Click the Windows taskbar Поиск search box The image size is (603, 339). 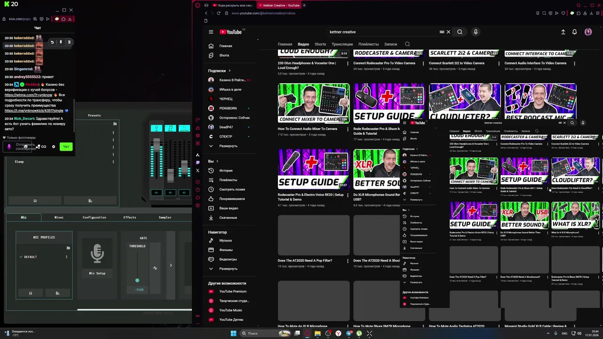[x=265, y=333]
